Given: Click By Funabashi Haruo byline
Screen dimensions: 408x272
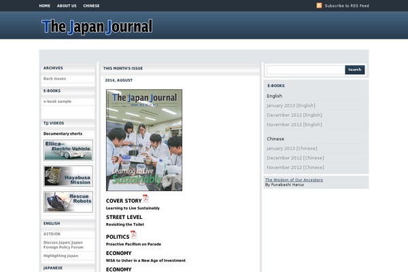Looking at the screenshot, I should [284, 185].
